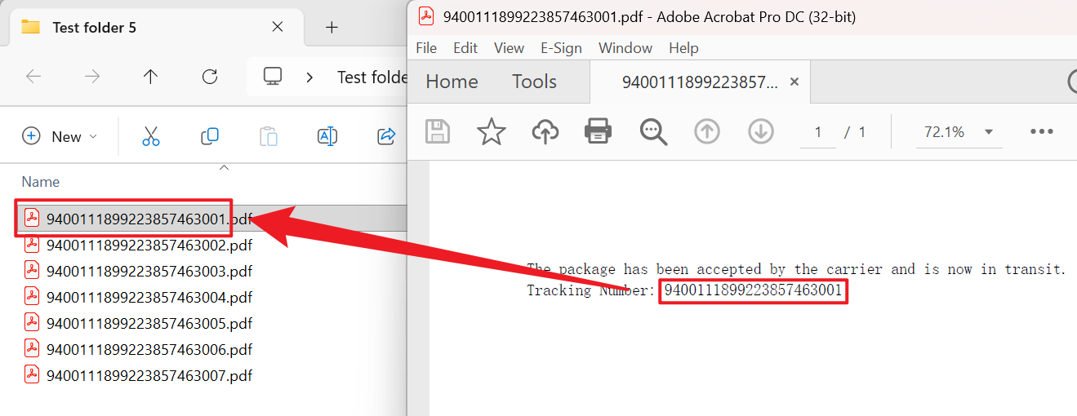Click PDF icon of file ending 3005
The height and width of the screenshot is (416, 1077).
[x=32, y=322]
